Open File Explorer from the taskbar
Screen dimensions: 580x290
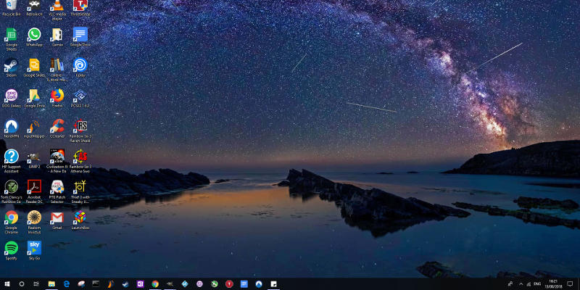point(51,284)
